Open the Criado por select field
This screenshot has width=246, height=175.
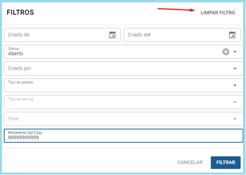pos(123,68)
